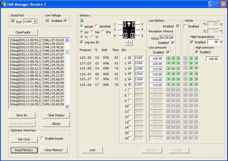
Task: Click the Clear Memory button
Action: (x=54, y=150)
